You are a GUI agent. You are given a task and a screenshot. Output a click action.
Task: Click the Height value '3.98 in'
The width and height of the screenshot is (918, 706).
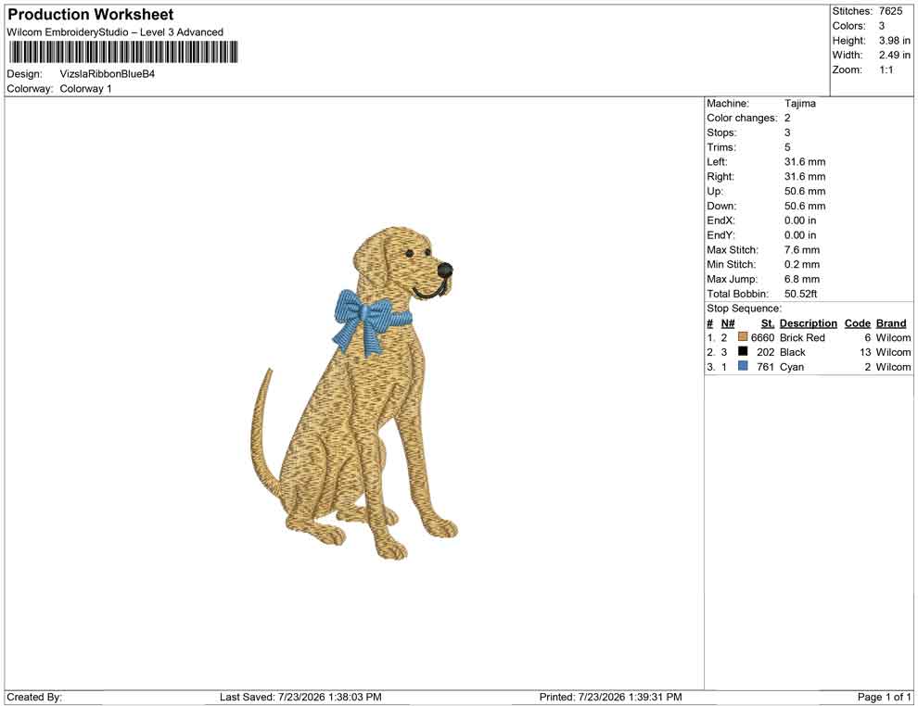pyautogui.click(x=895, y=41)
